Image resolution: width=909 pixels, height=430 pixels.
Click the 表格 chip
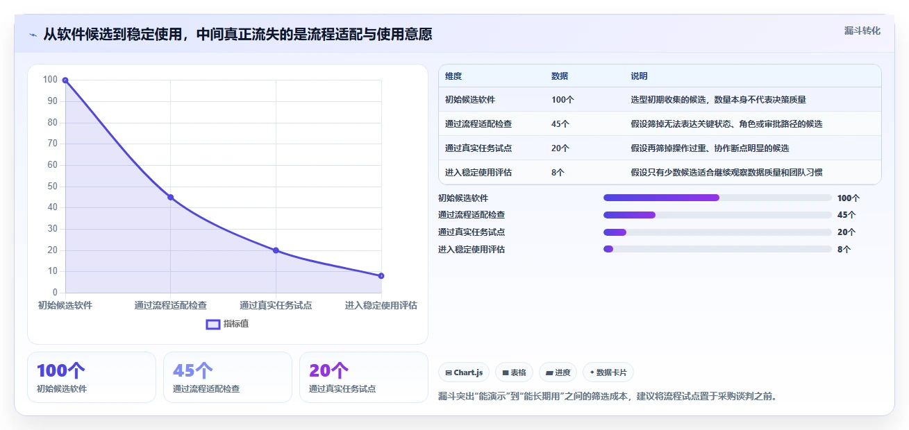click(514, 372)
